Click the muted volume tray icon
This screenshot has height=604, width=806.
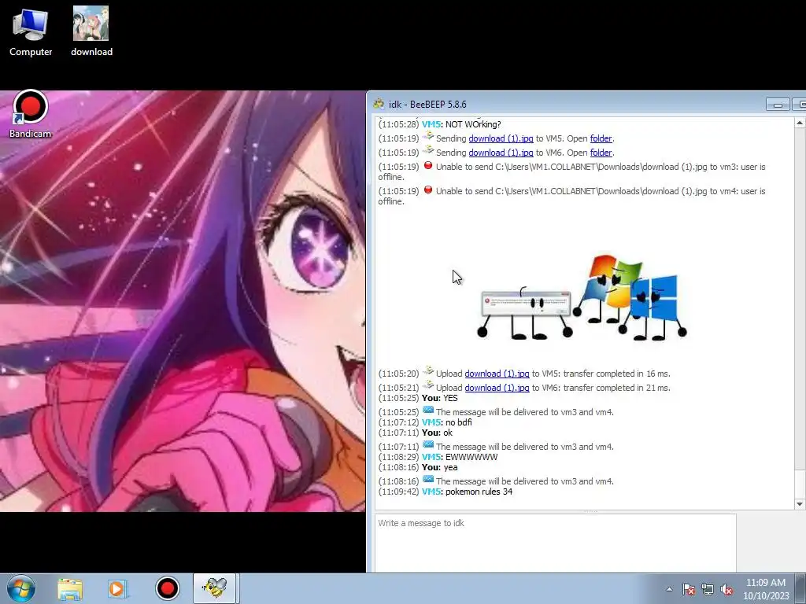(x=727, y=590)
